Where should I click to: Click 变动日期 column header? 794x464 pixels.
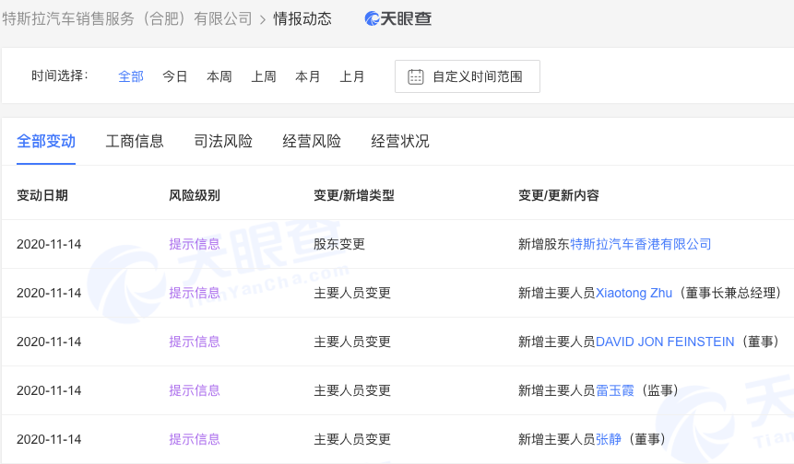(42, 195)
